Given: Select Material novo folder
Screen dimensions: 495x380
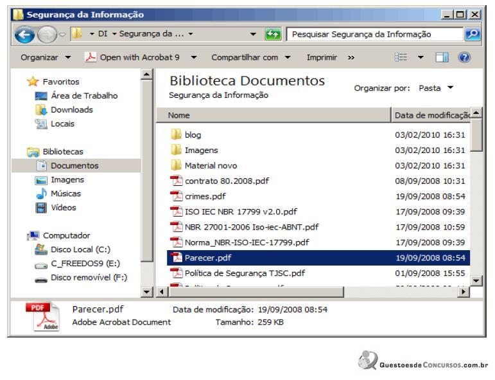Looking at the screenshot, I should point(211,166).
